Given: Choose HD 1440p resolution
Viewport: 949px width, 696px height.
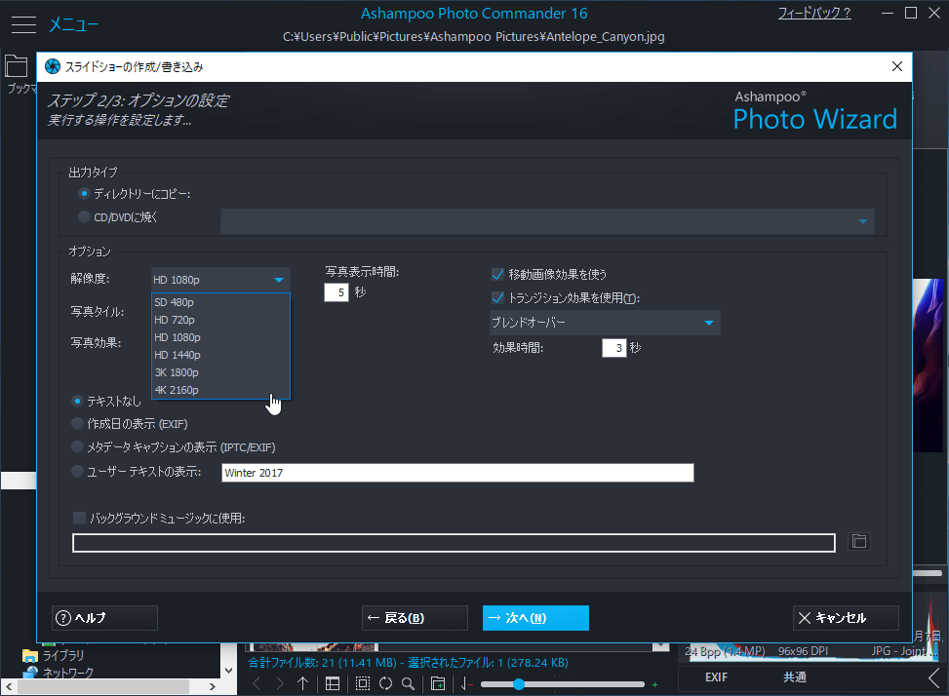Looking at the screenshot, I should click(220, 355).
